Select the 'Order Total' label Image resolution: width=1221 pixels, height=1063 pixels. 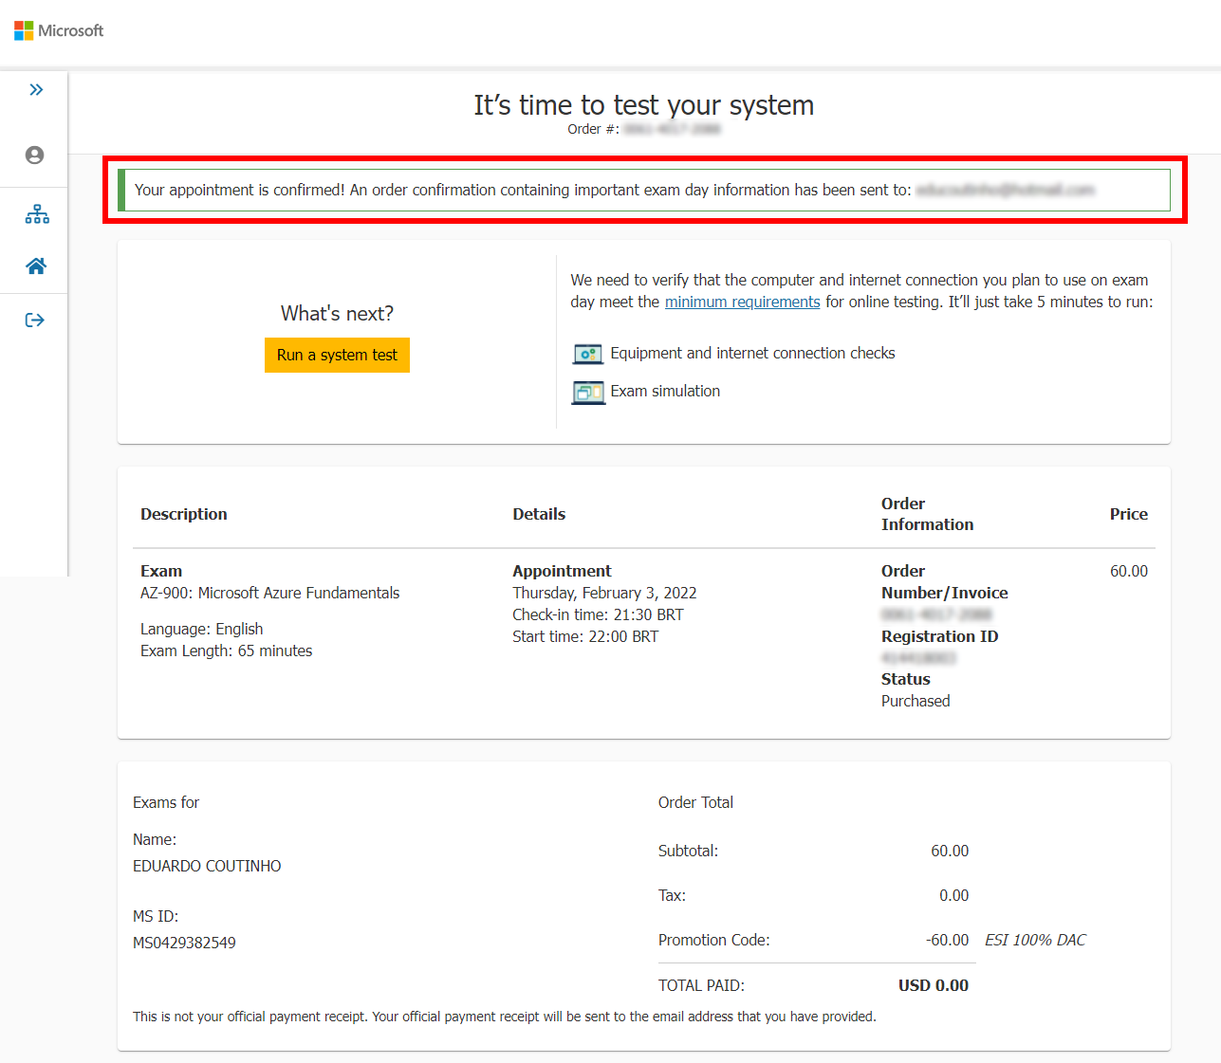tap(695, 802)
